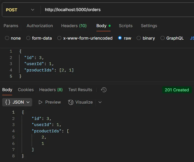Click the "id": 3 line in request body

click(34, 58)
